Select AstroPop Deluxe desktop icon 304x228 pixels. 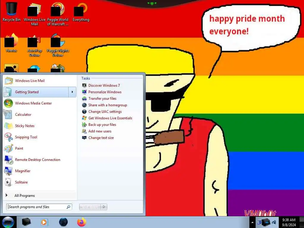[x=34, y=45]
